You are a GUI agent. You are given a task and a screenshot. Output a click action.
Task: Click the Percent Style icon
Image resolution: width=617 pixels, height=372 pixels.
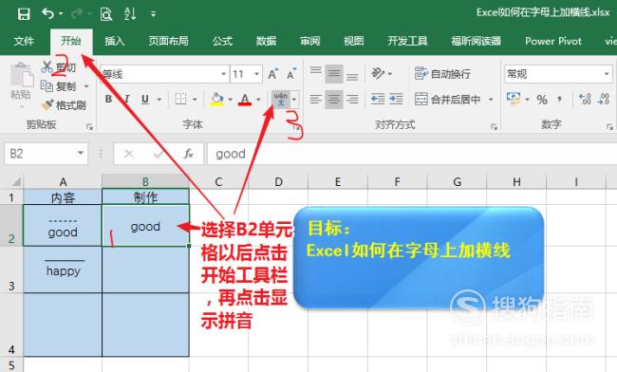(542, 100)
